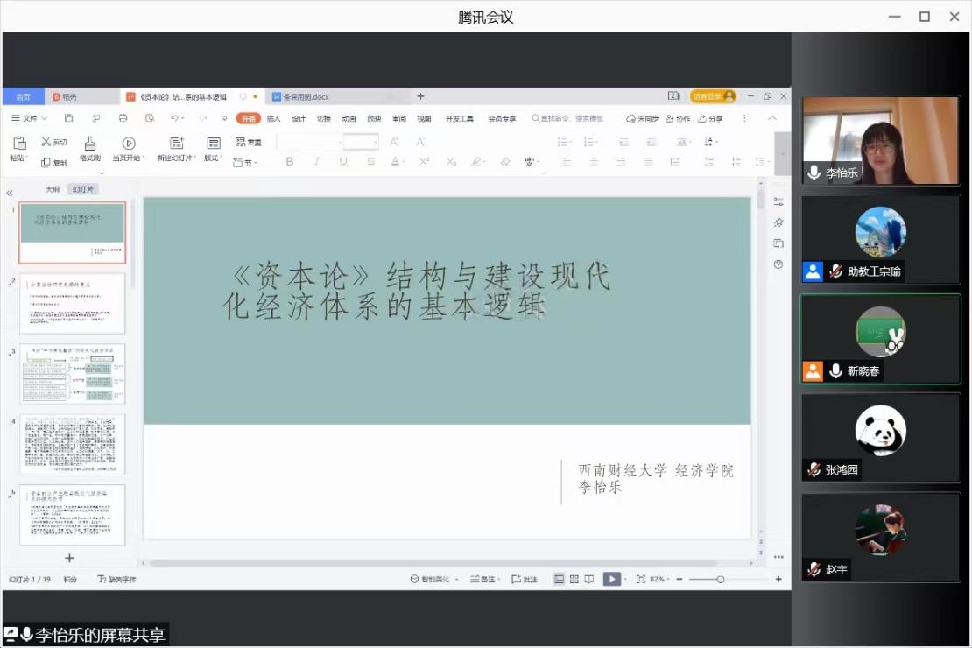Click the New Slide (新建幻灯片) icon
The image size is (972, 648).
tap(177, 144)
